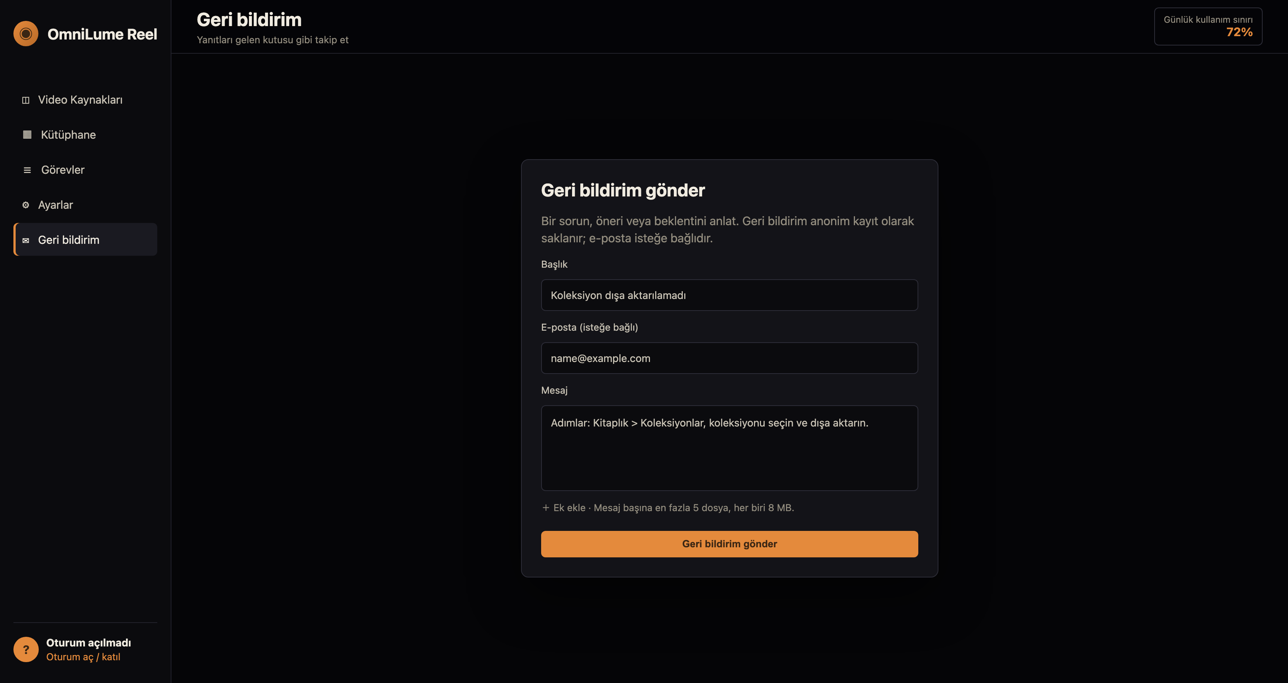Click the Ayarlar gear icon
The height and width of the screenshot is (683, 1288).
tap(25, 205)
